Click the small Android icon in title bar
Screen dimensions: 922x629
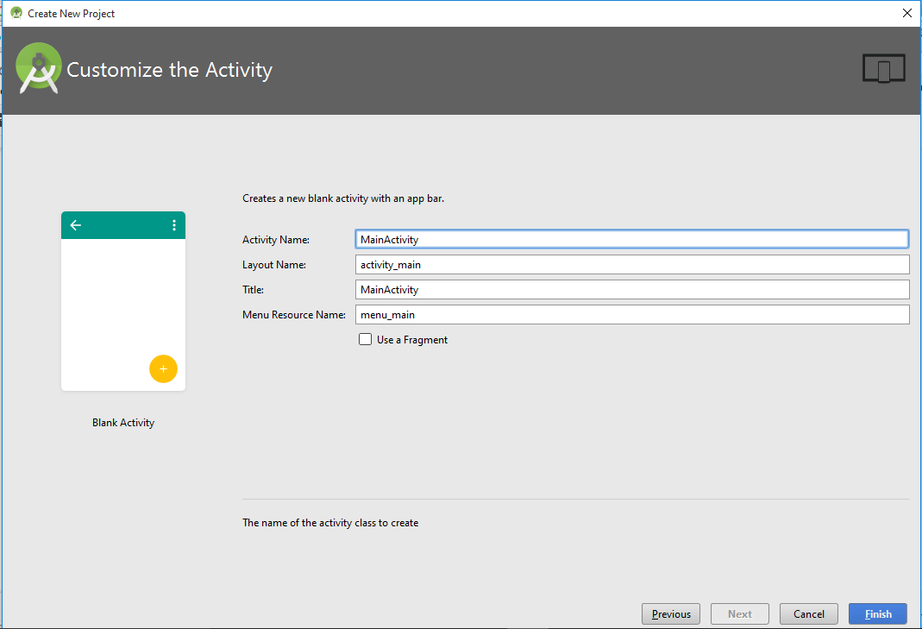[x=16, y=13]
